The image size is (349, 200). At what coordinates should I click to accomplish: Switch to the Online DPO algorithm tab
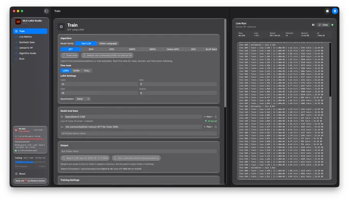[173, 49]
